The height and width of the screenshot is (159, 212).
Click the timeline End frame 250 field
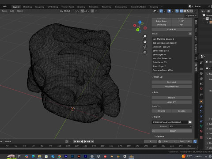click(x=185, y=141)
